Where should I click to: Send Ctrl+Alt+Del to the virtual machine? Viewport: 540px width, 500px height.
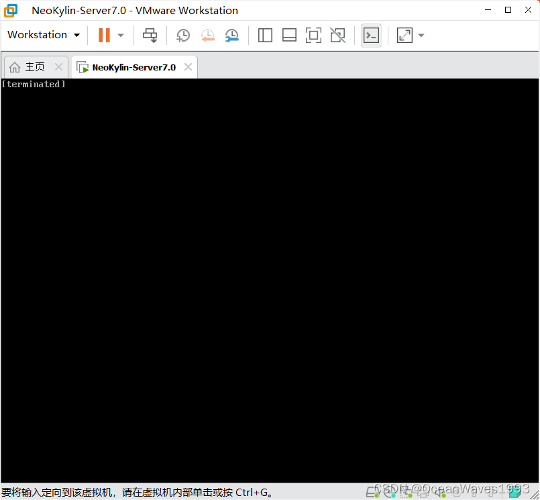coord(150,35)
